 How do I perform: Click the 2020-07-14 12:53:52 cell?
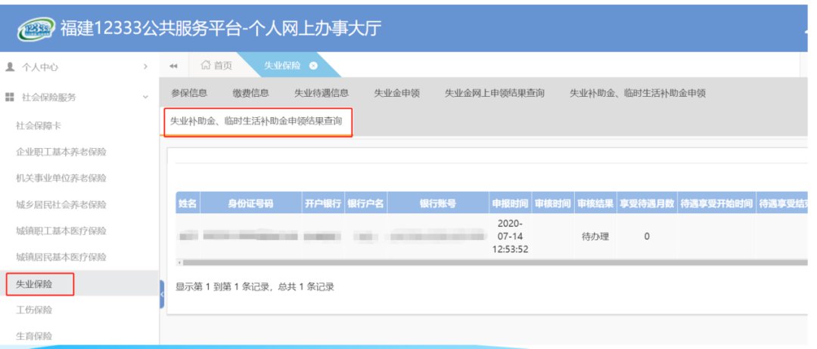(510, 236)
